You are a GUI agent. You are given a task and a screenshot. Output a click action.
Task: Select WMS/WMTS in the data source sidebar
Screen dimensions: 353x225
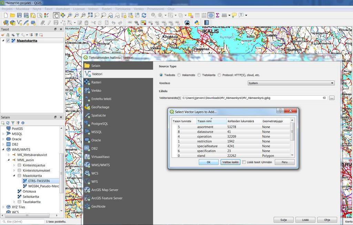click(x=118, y=165)
